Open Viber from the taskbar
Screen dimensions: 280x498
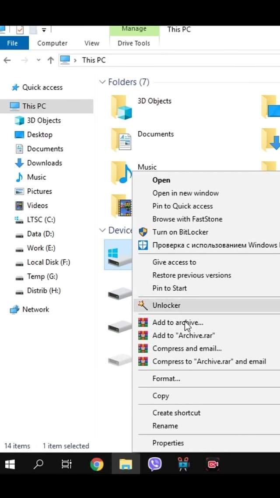(x=154, y=464)
